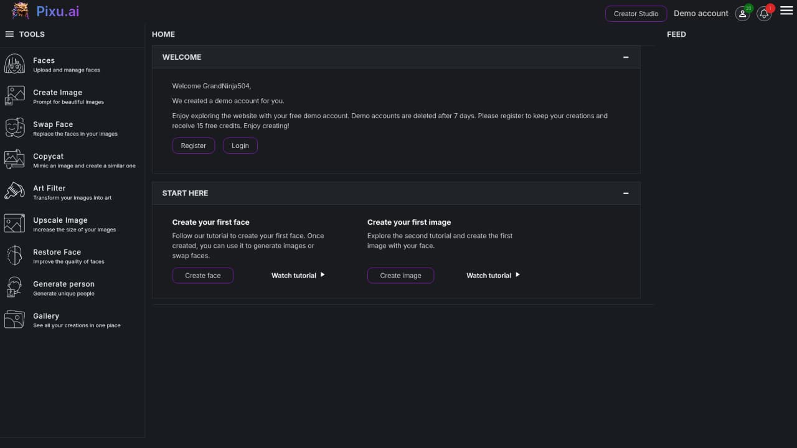The height and width of the screenshot is (448, 797).
Task: Open the Gallery icon in sidebar
Action: click(x=14, y=319)
